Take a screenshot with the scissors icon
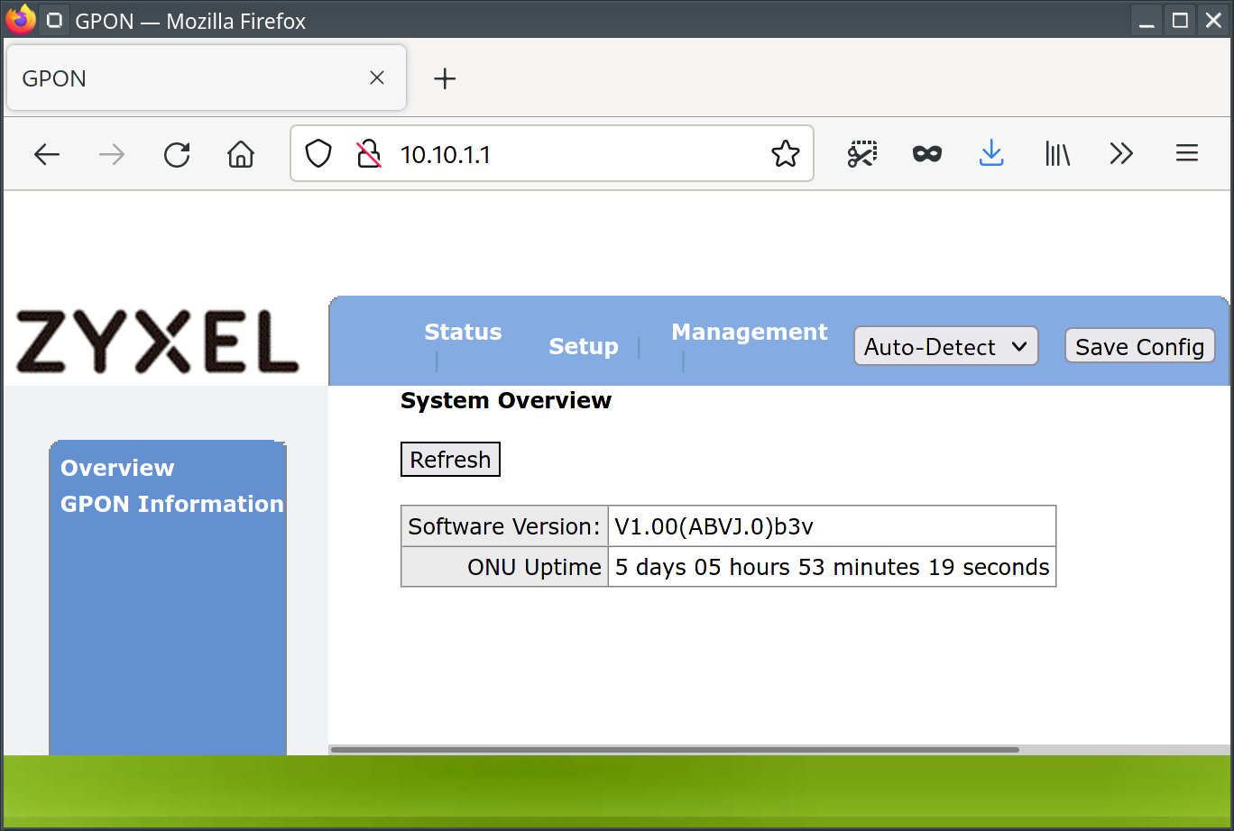The image size is (1234, 831). coord(862,155)
